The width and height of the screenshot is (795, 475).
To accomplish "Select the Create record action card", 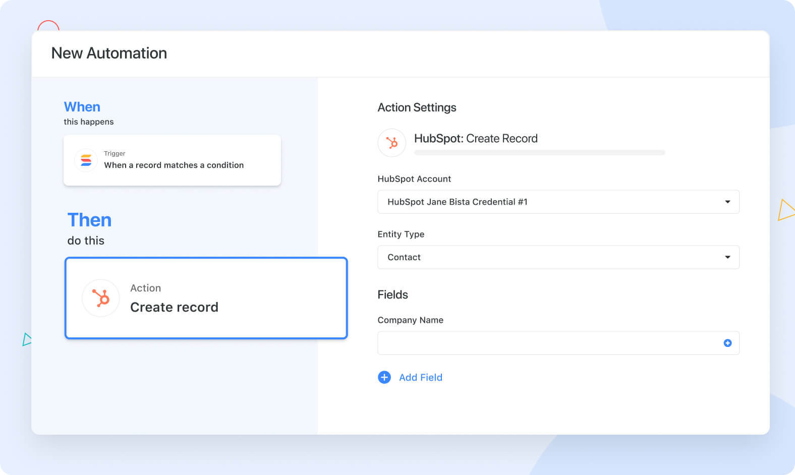I will tap(206, 298).
